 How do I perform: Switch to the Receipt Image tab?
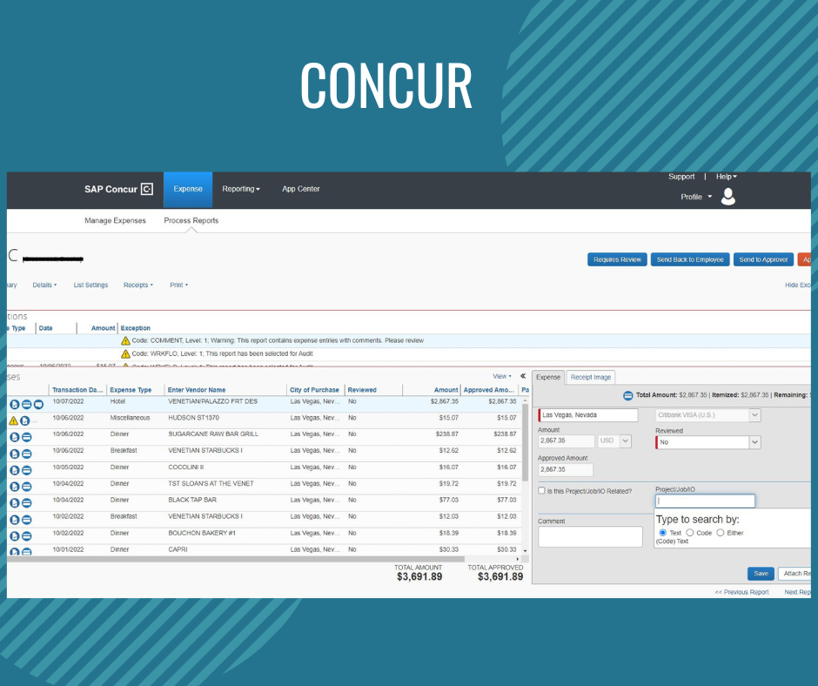point(591,377)
